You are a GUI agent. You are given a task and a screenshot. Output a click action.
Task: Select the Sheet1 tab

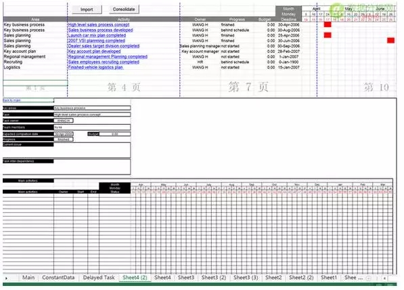(329, 278)
